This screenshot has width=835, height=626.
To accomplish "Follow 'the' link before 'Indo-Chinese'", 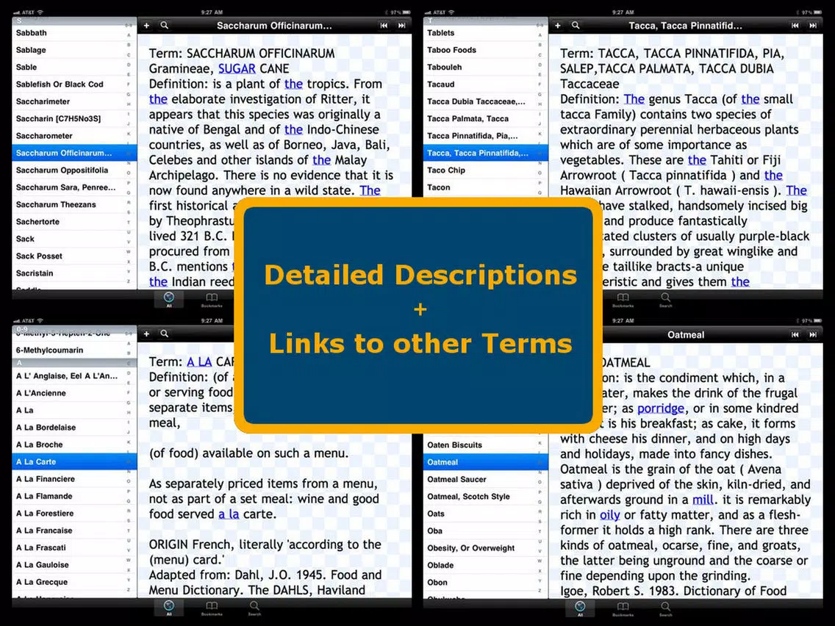I will (x=293, y=130).
